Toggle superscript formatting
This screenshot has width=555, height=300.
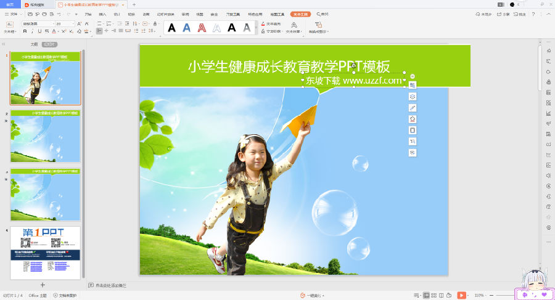click(64, 31)
